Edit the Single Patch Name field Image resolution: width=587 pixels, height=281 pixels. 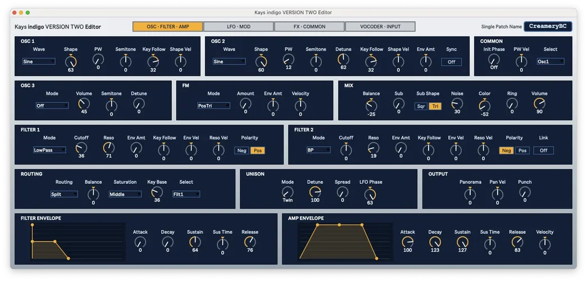click(548, 26)
